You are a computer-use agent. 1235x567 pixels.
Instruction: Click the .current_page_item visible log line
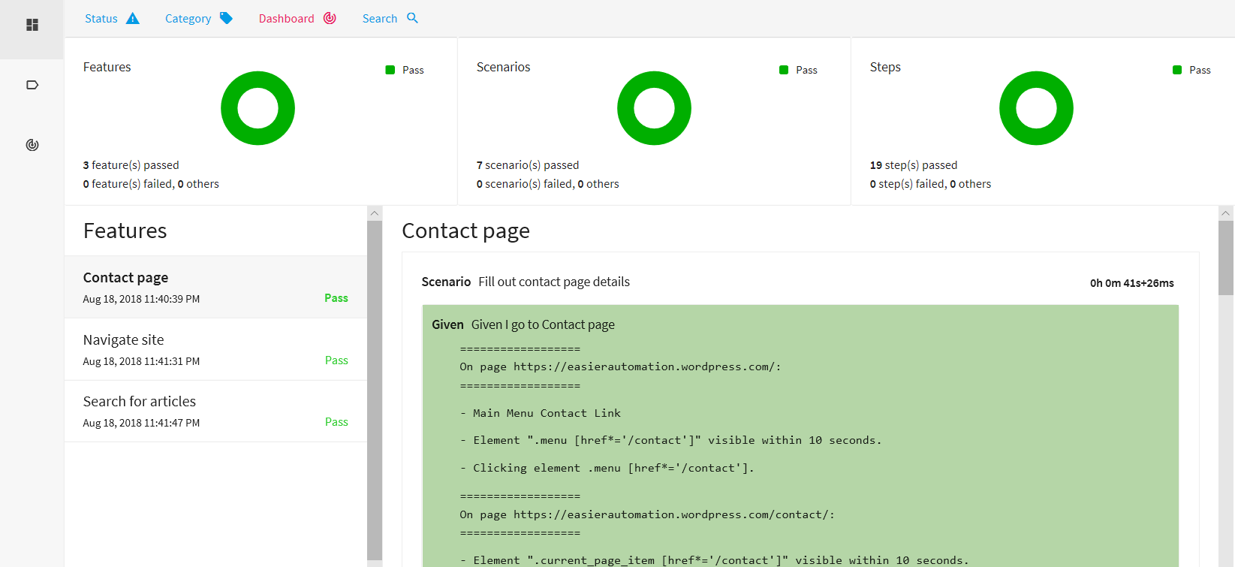714,560
